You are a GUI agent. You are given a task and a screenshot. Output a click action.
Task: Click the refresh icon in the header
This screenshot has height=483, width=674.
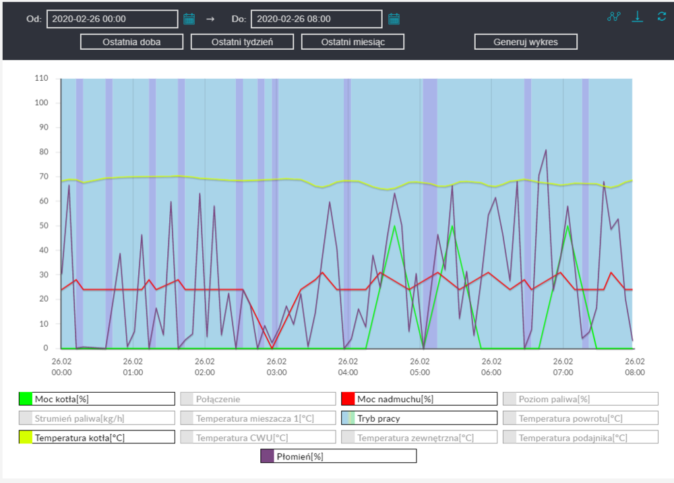point(662,17)
